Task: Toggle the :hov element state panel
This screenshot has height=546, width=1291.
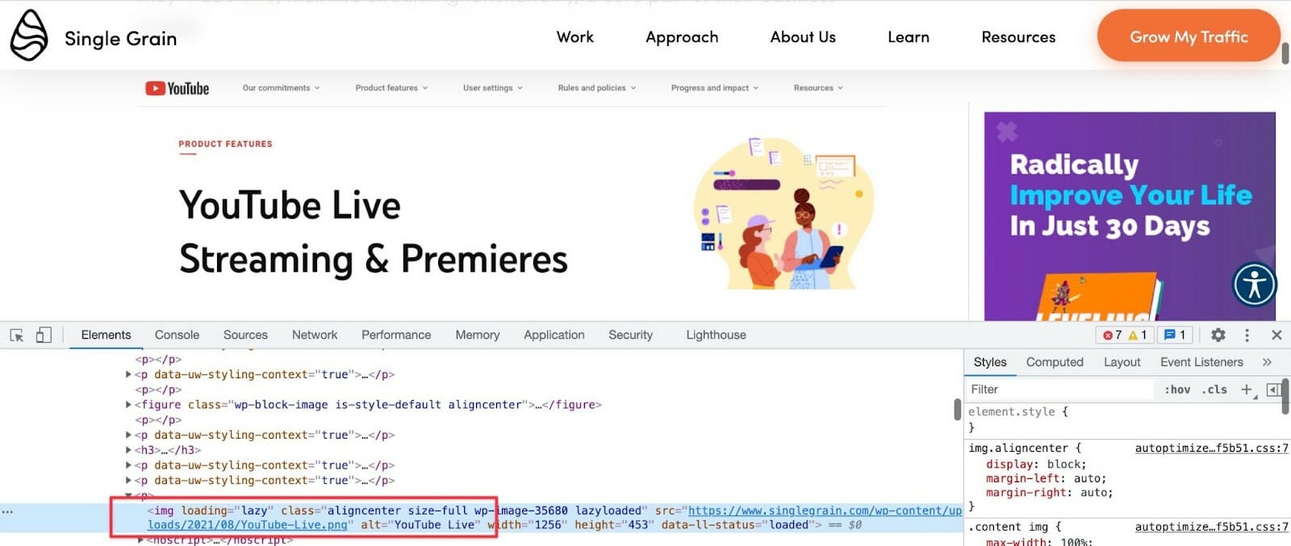Action: [1177, 390]
